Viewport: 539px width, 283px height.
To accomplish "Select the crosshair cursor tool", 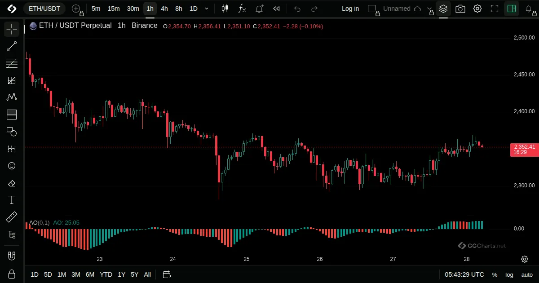I will click(12, 30).
